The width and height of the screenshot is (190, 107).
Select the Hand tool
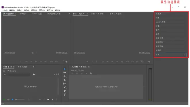pyautogui.click(x=64, y=91)
